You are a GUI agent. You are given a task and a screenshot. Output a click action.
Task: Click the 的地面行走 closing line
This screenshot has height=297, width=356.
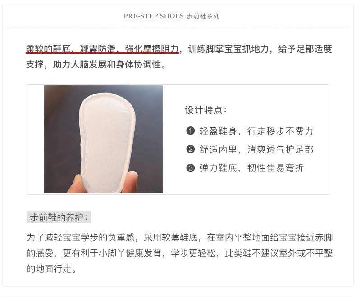[x=51, y=269]
